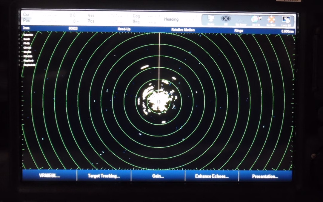The height and width of the screenshot is (202, 323).
Task: Tap the Ves Pos data field
Action: pos(105,18)
